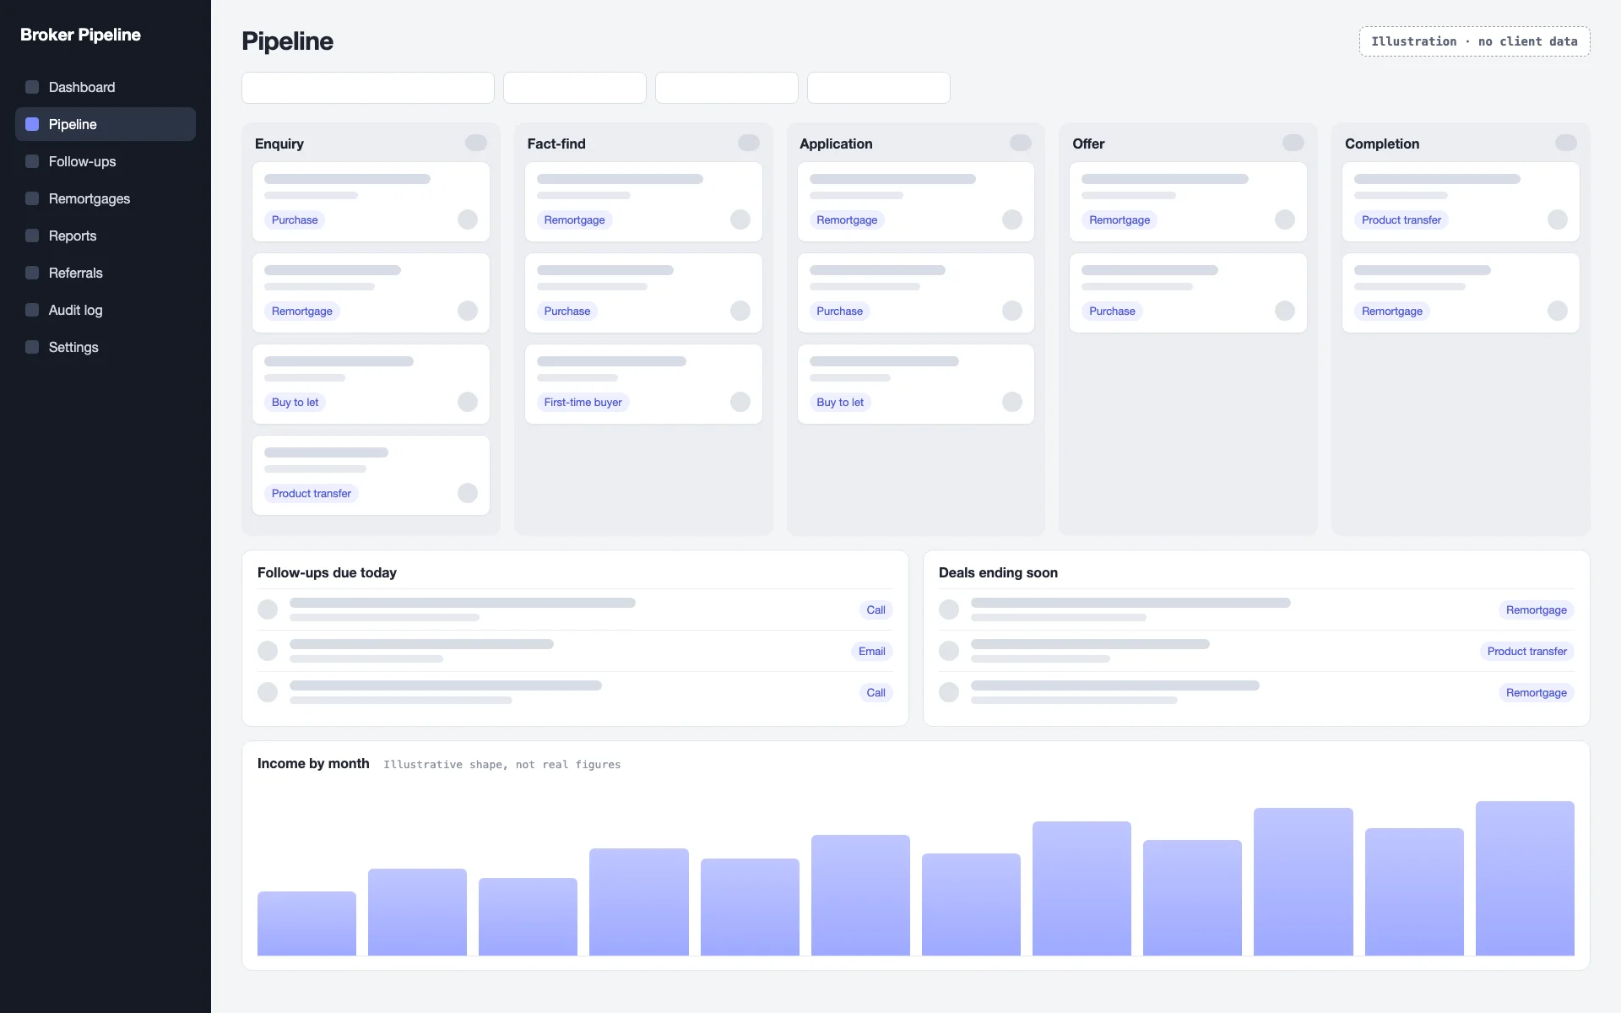
Task: Click avatar on Completion Product transfer card
Action: tap(1558, 219)
